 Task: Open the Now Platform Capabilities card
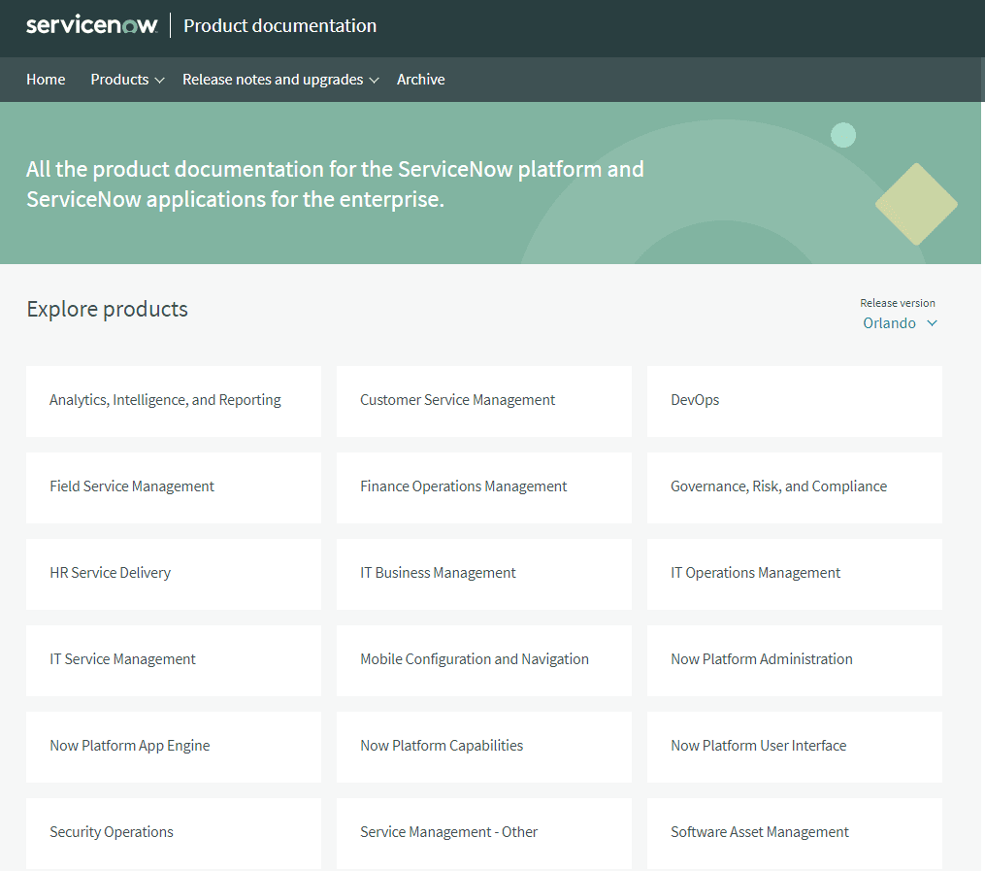pyautogui.click(x=484, y=747)
